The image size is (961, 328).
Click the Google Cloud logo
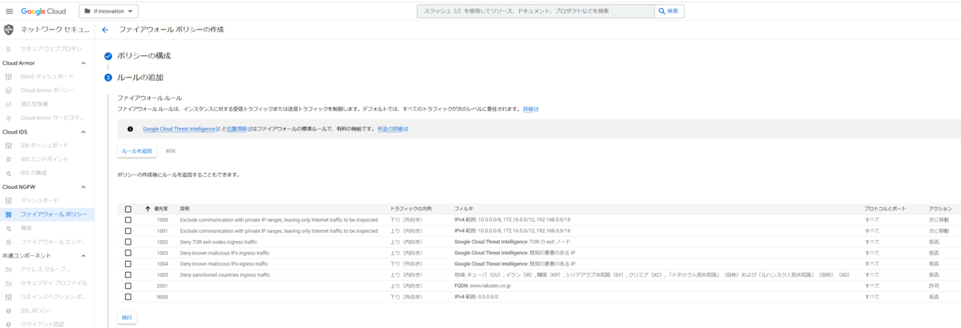pyautogui.click(x=47, y=11)
